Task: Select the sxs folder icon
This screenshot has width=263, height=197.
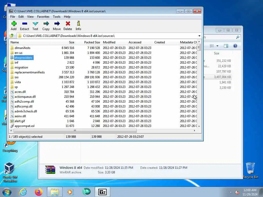Action: pyautogui.click(x=12, y=77)
